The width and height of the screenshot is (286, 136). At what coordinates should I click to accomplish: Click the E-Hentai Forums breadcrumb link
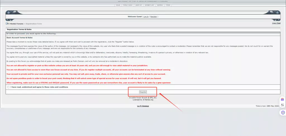(16, 24)
